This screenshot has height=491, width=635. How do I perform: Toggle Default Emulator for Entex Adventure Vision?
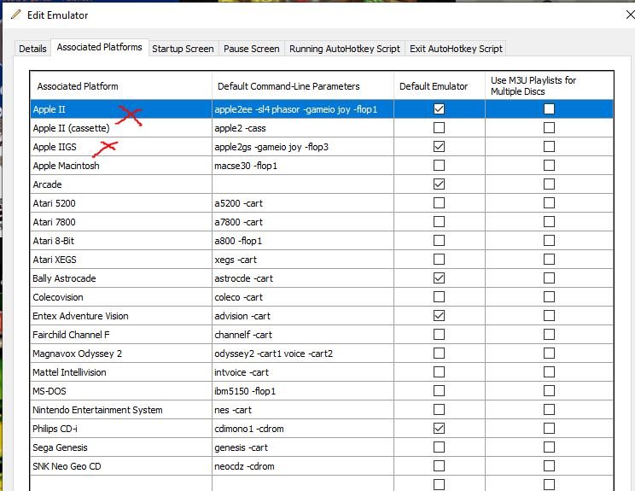click(x=439, y=316)
